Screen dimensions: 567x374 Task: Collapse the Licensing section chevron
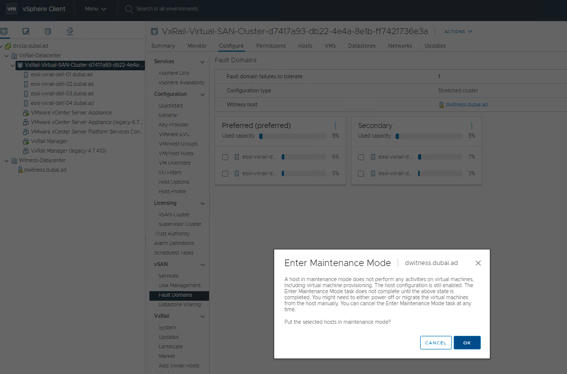203,203
